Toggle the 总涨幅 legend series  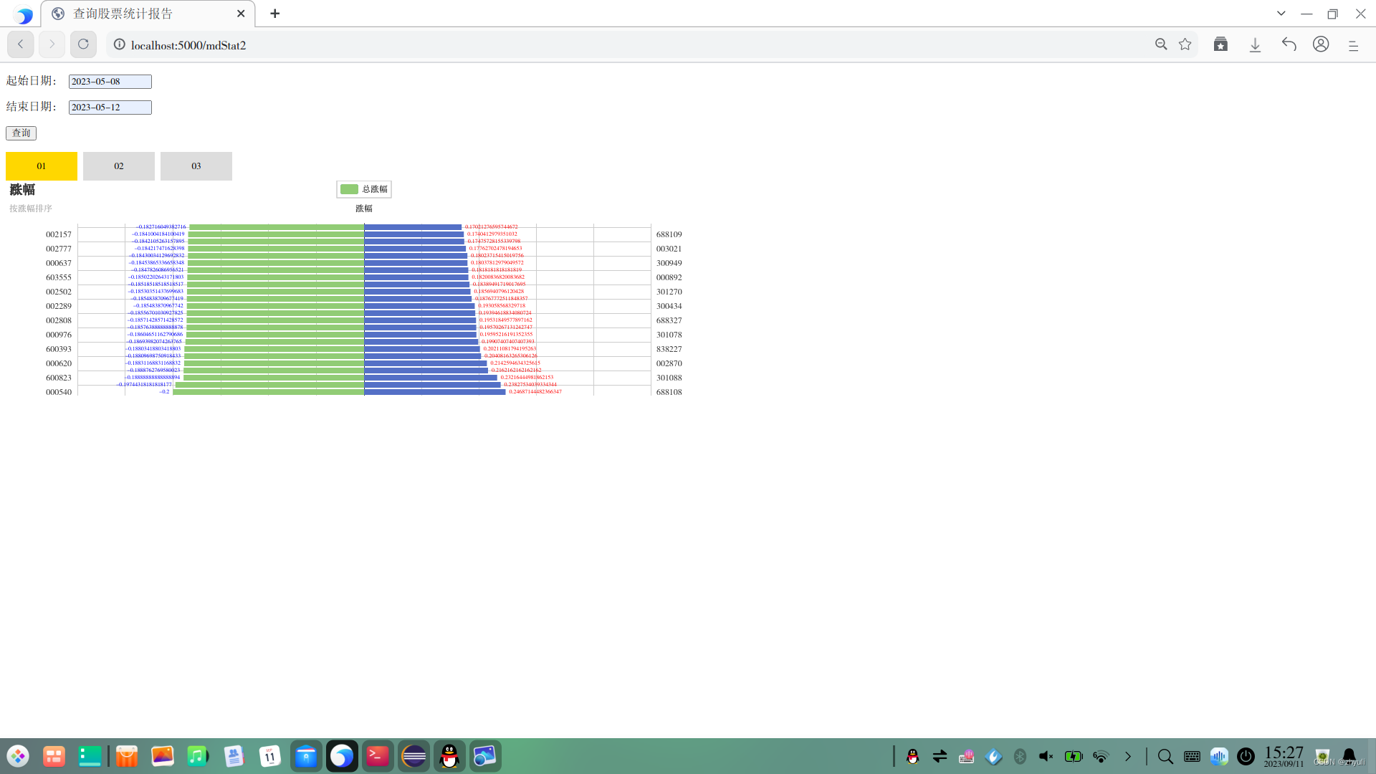tap(364, 189)
